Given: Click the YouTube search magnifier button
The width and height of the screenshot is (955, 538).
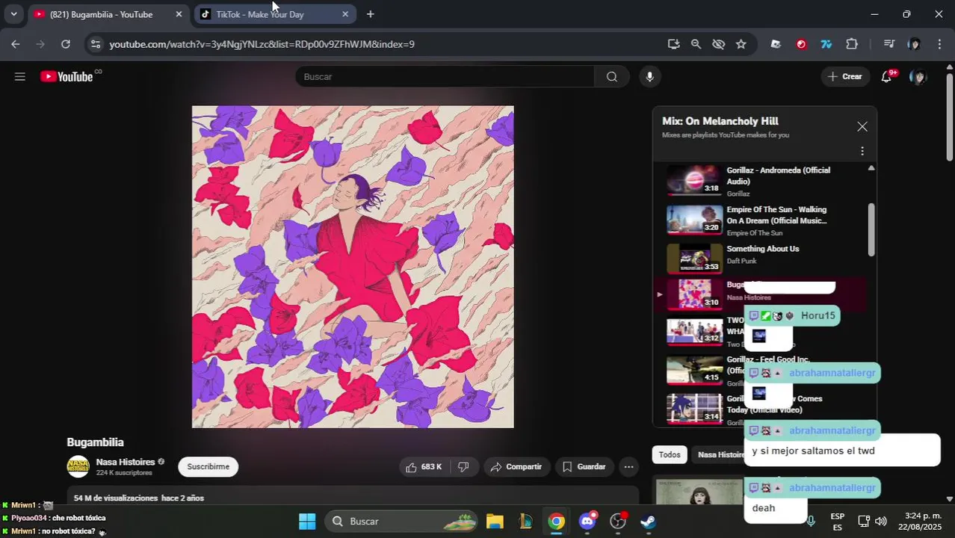Looking at the screenshot, I should (x=612, y=76).
